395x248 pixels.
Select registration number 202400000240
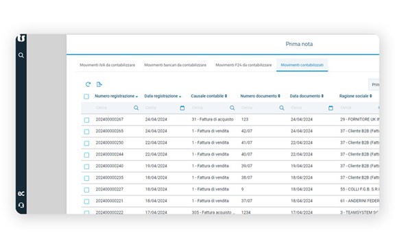(x=110, y=166)
